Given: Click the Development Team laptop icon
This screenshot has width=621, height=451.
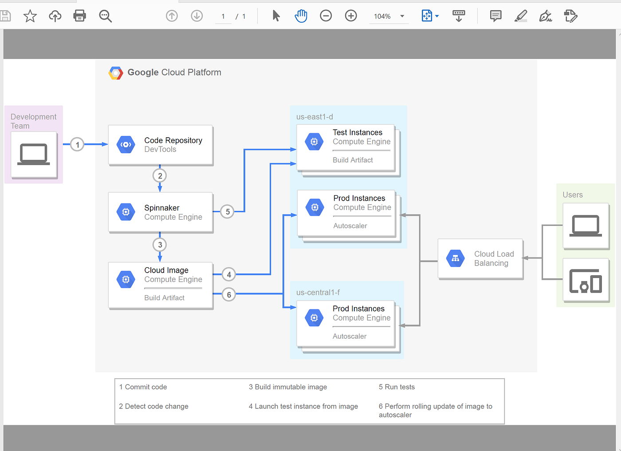Looking at the screenshot, I should pyautogui.click(x=34, y=154).
